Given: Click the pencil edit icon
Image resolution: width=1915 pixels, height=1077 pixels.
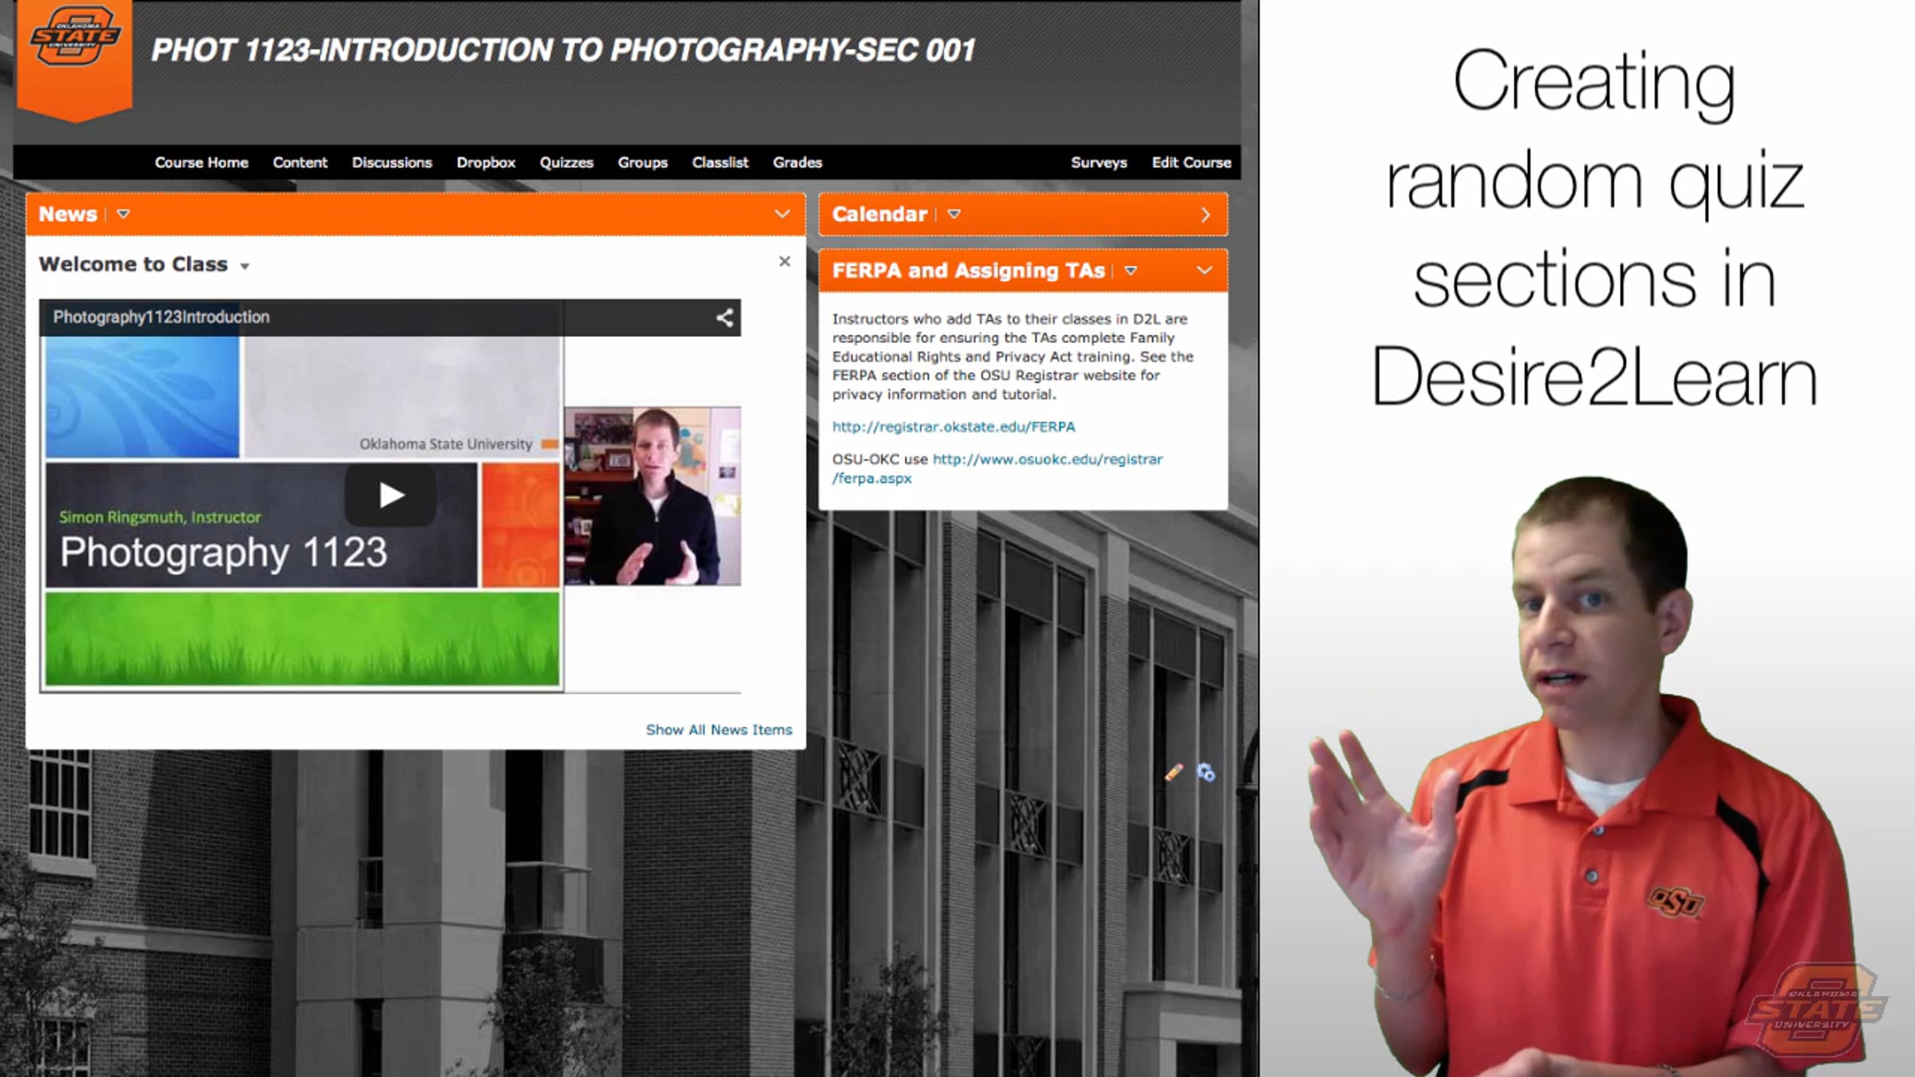Looking at the screenshot, I should pyautogui.click(x=1174, y=771).
